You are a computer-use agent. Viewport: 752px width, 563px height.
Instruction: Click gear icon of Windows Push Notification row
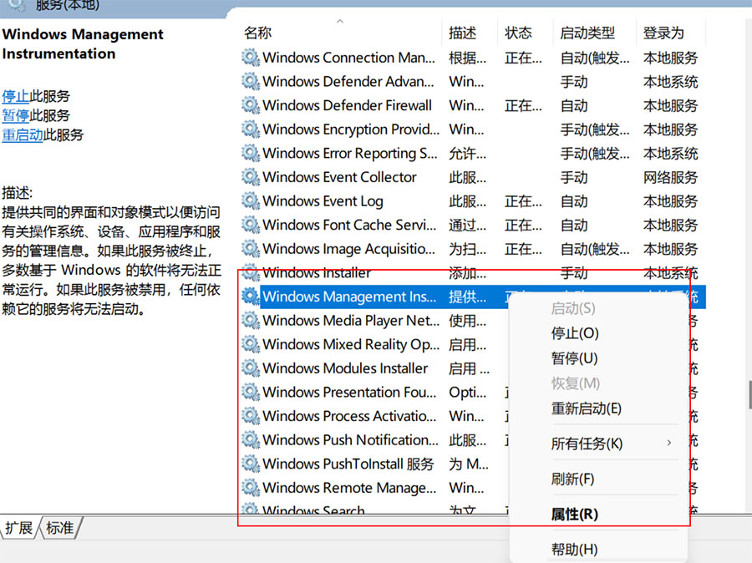(251, 439)
